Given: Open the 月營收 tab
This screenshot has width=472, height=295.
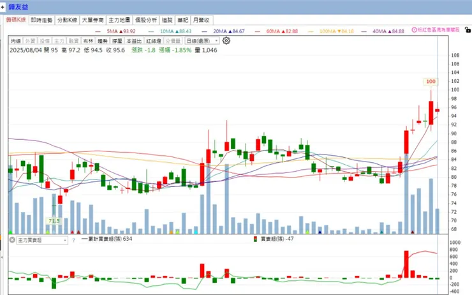Looking at the screenshot, I should (202, 20).
